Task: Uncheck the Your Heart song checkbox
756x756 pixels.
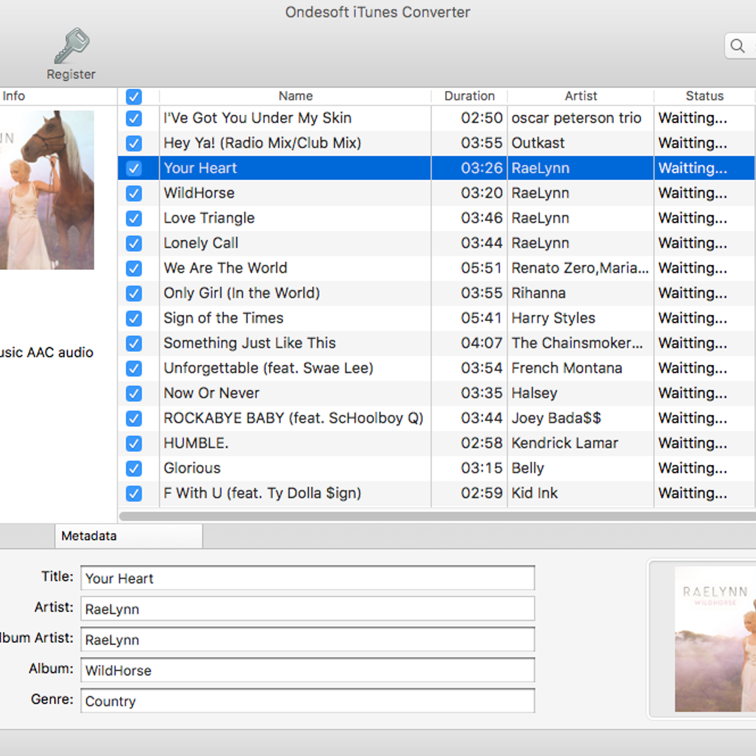Action: (134, 168)
